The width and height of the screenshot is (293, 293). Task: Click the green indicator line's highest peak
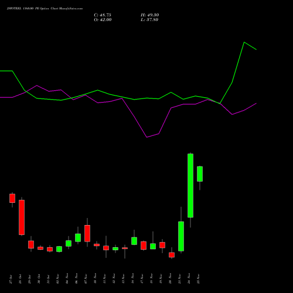[244, 42]
